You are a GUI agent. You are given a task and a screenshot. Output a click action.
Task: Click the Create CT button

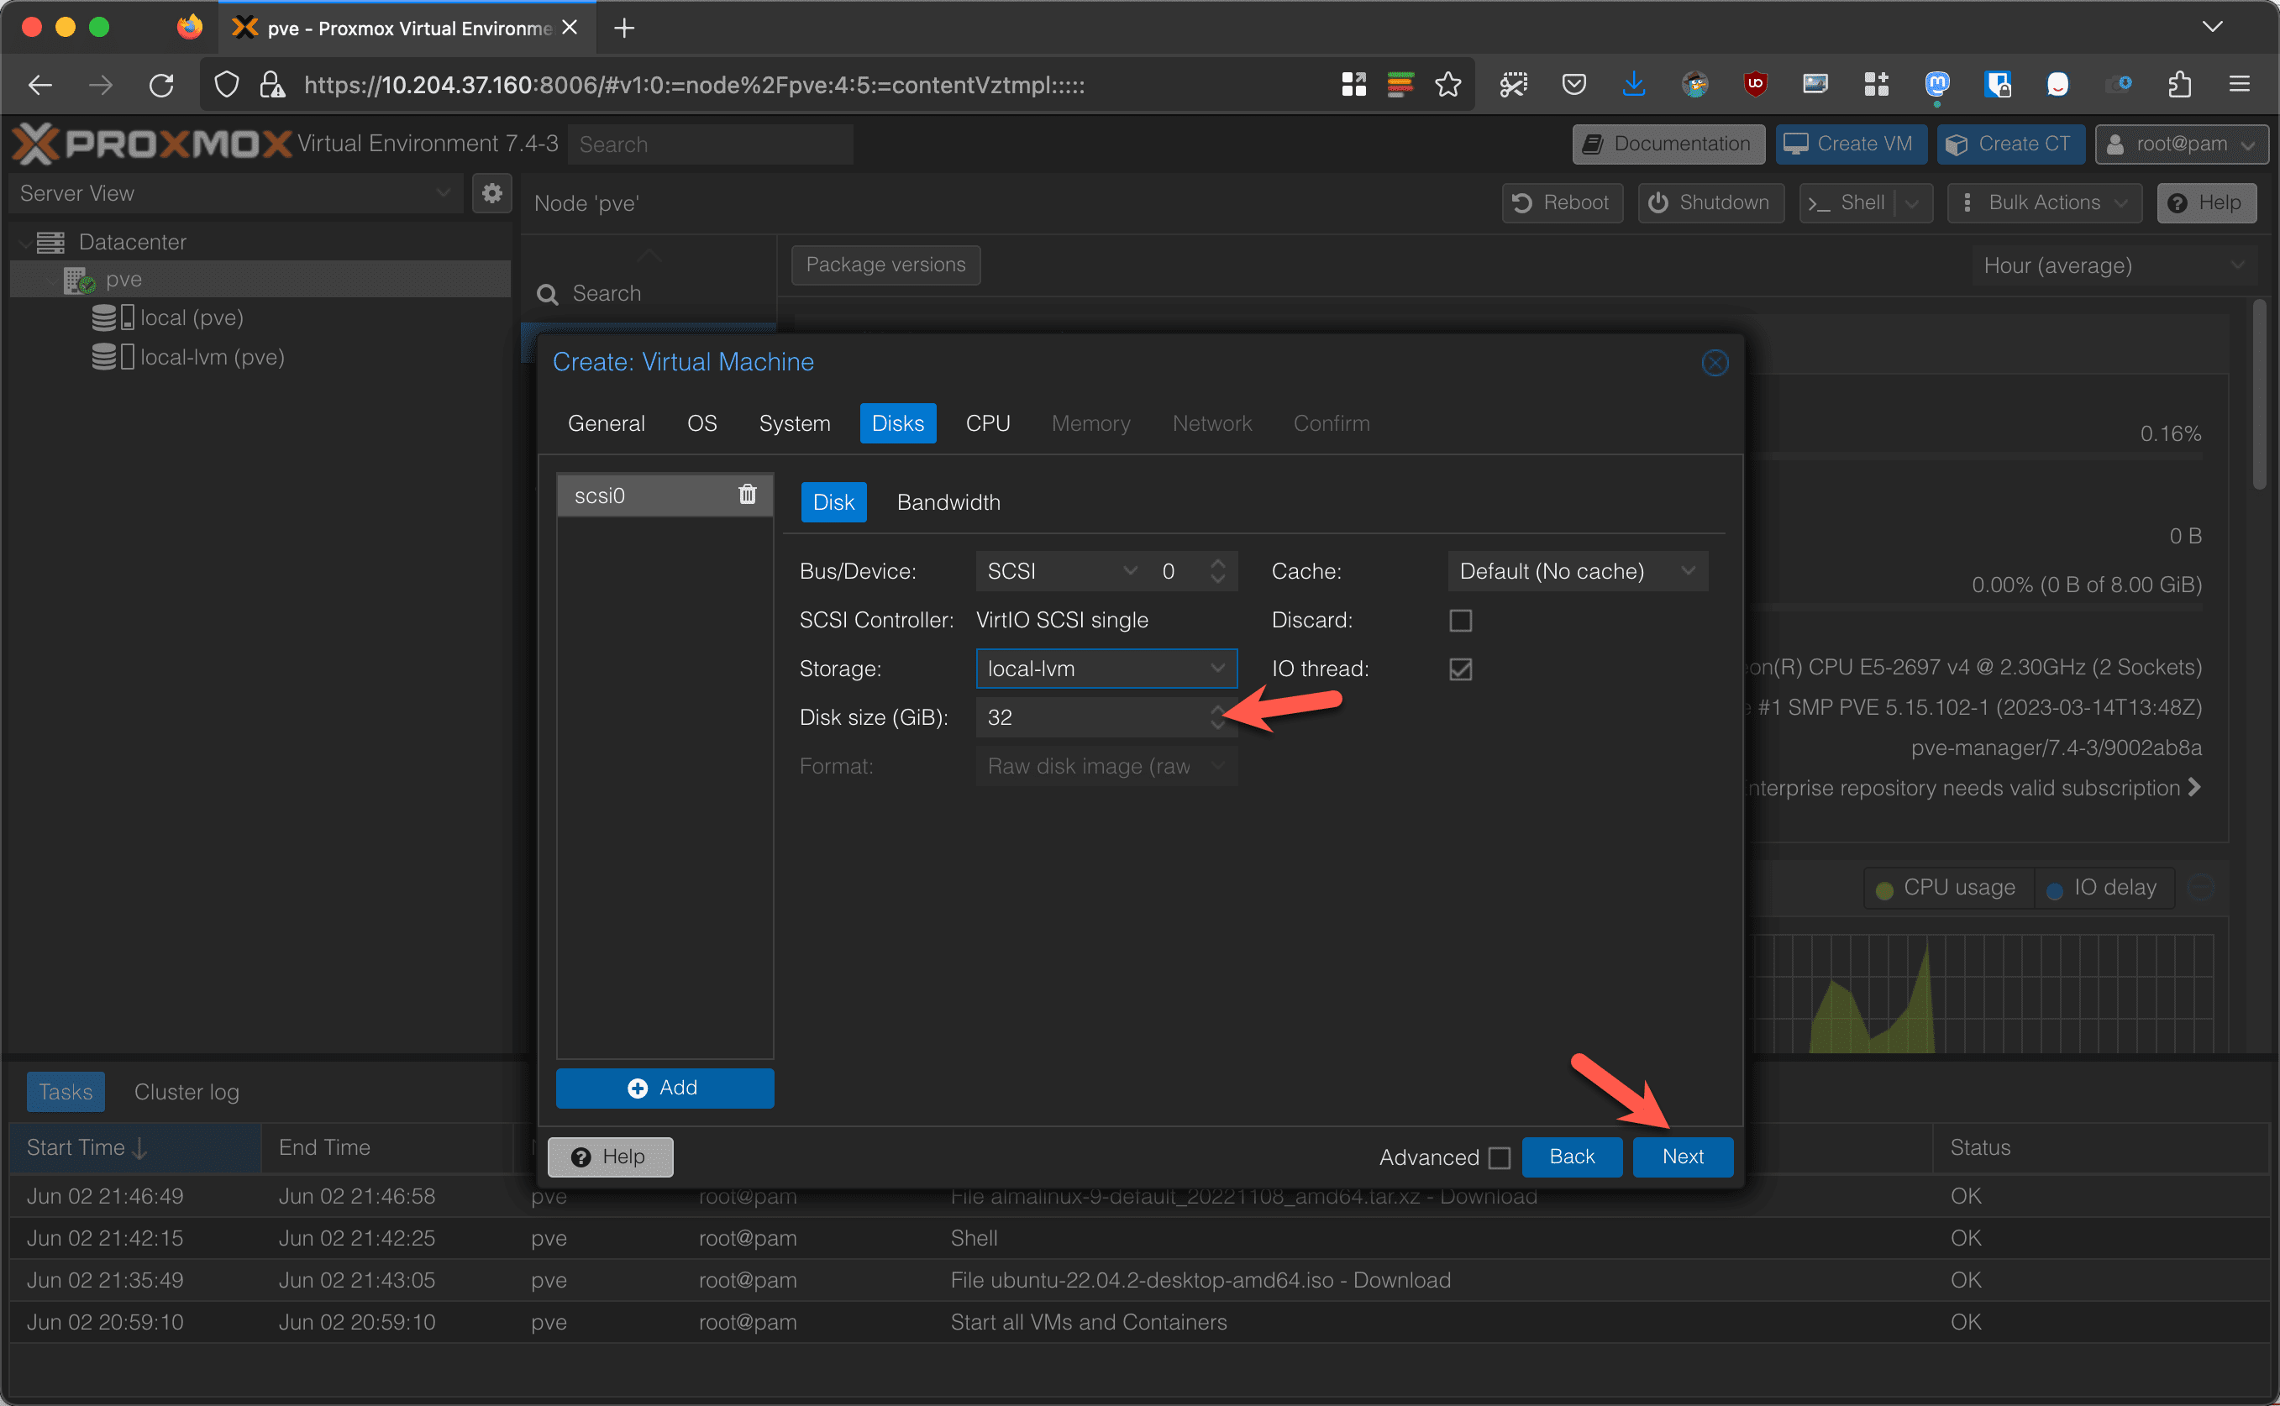pyautogui.click(x=2010, y=144)
